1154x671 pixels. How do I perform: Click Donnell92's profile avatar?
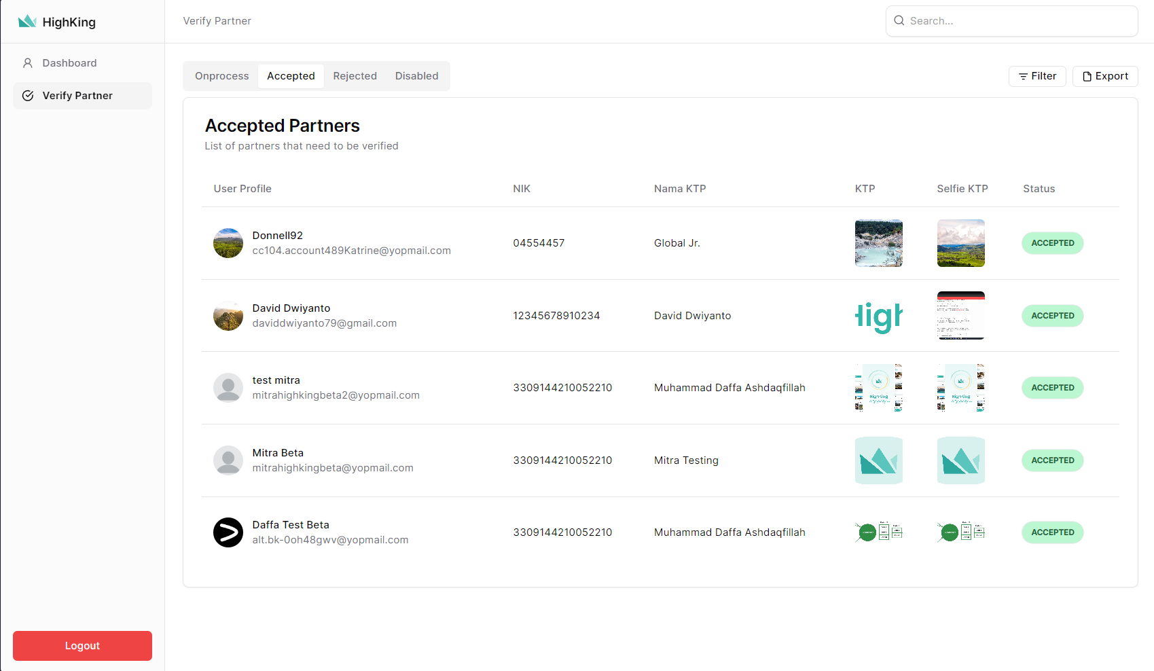[228, 243]
